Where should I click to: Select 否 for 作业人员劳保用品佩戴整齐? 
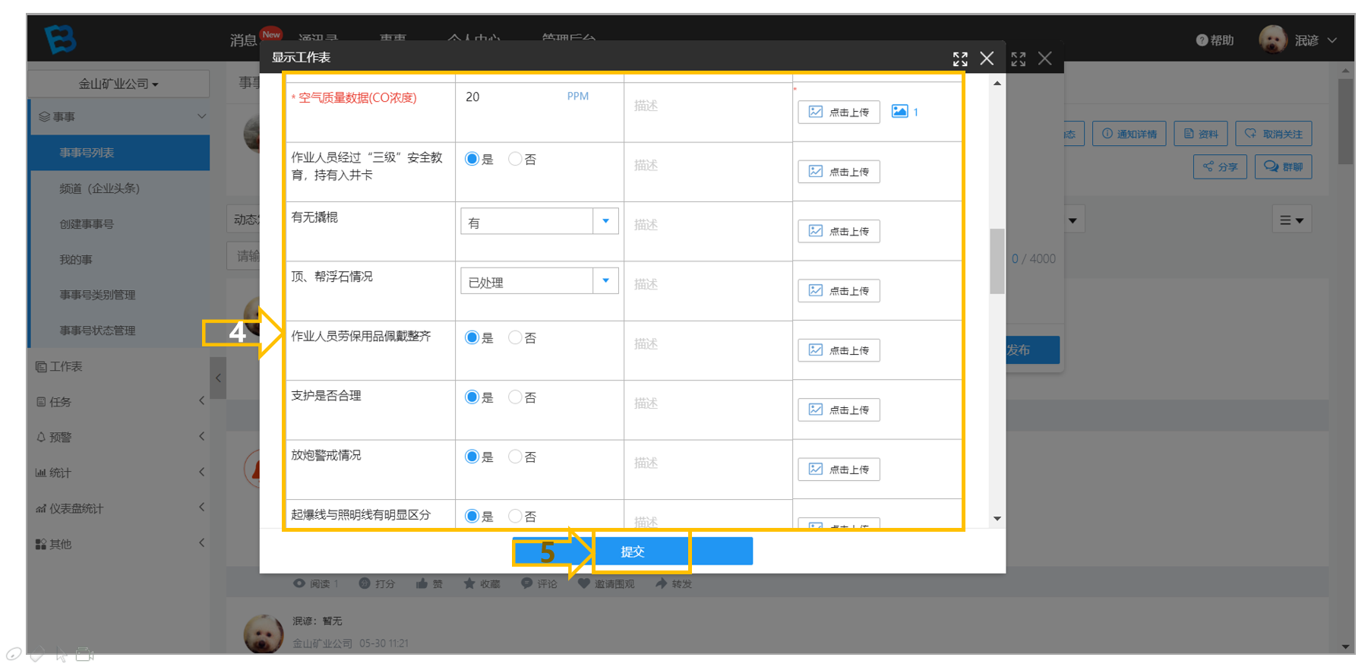point(516,338)
